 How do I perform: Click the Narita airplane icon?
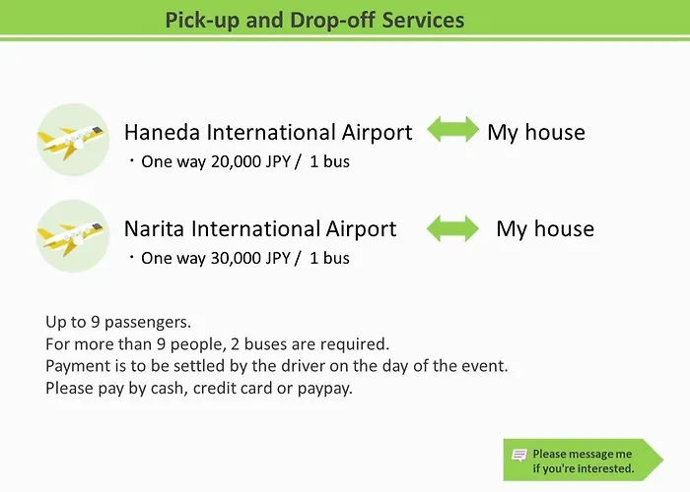(x=73, y=236)
